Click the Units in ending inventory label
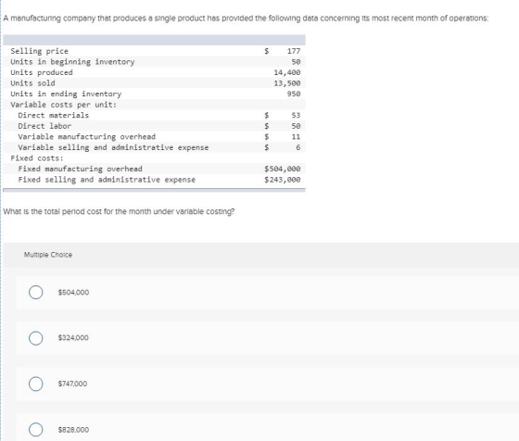Image resolution: width=519 pixels, height=441 pixels. coord(66,94)
